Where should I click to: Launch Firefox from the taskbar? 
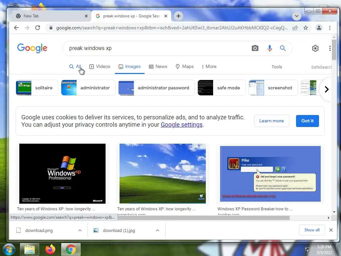[x=50, y=249]
